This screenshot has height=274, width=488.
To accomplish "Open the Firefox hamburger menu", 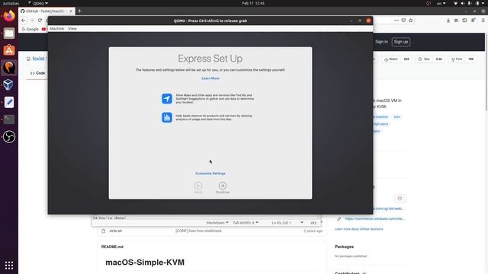I will point(483,21).
